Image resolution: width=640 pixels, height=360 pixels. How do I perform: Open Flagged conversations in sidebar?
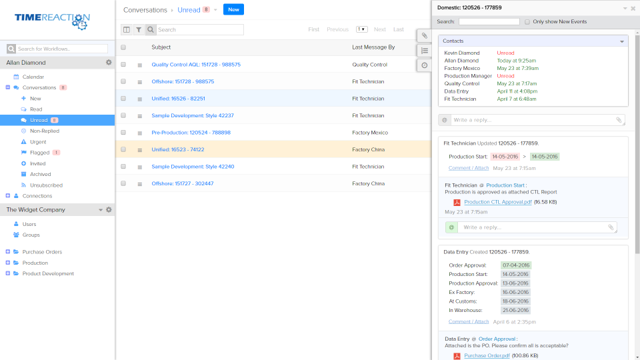(39, 153)
